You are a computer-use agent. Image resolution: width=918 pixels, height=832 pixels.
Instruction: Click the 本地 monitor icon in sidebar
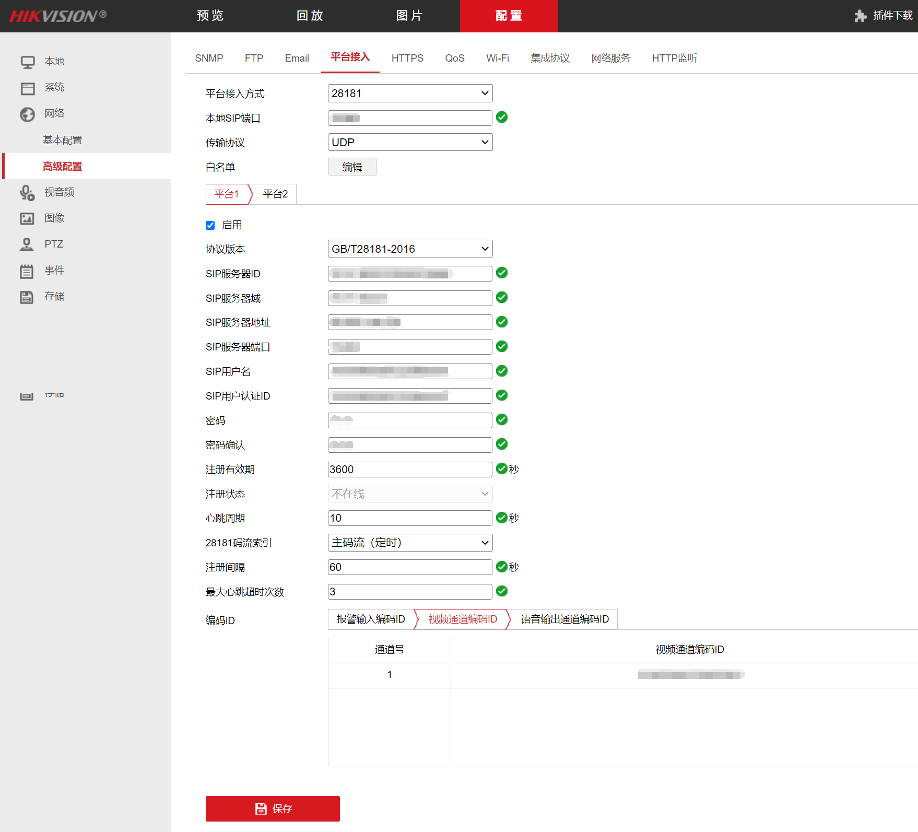[x=27, y=62]
